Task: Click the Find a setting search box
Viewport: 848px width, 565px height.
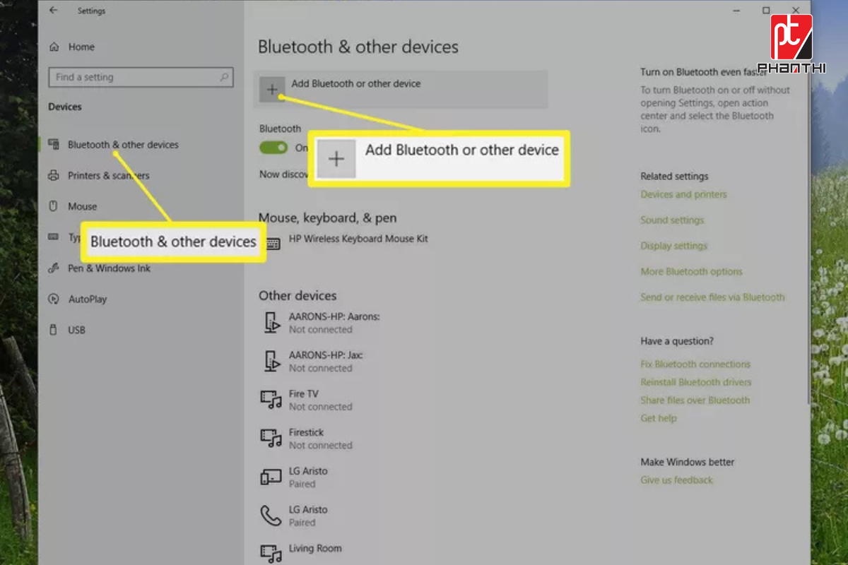Action: click(x=141, y=77)
